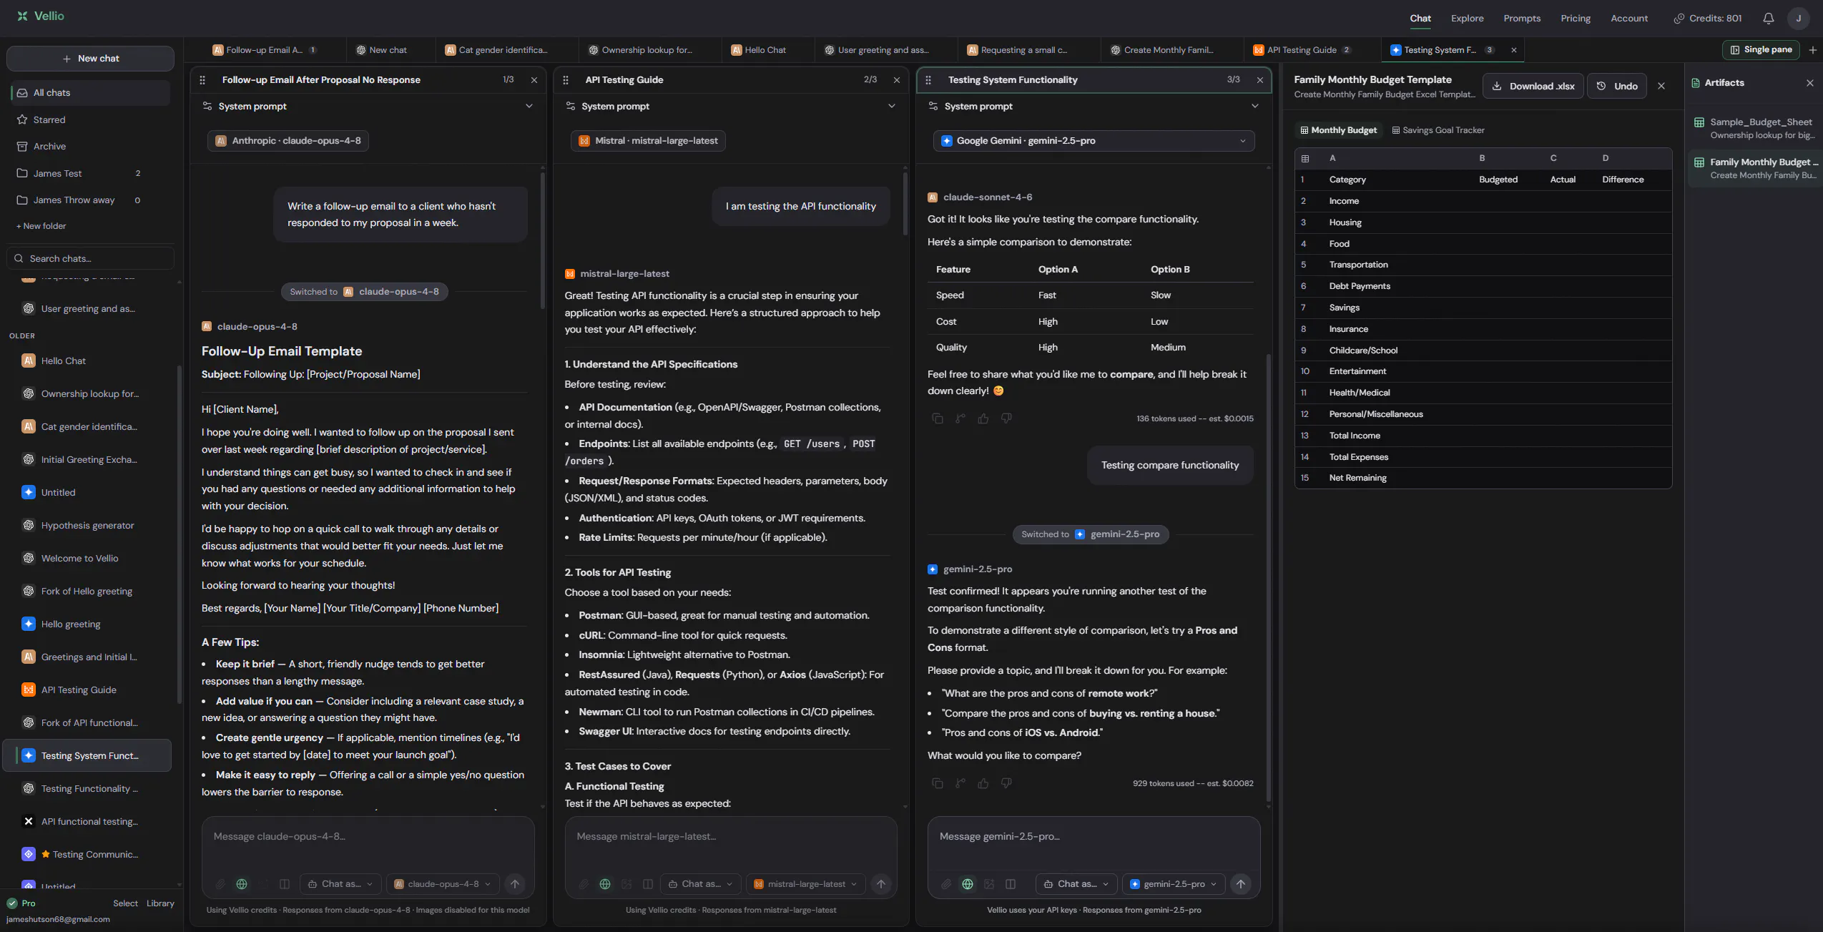Open James Test folder
Viewport: 1823px width, 932px height.
[90, 173]
